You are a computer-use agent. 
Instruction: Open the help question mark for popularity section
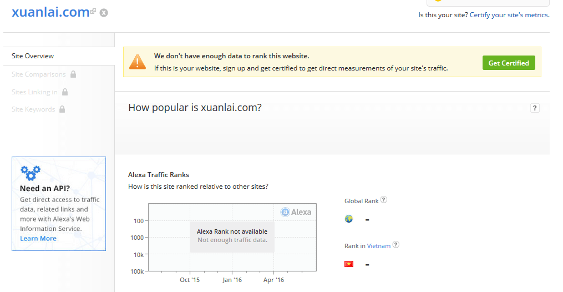[535, 108]
